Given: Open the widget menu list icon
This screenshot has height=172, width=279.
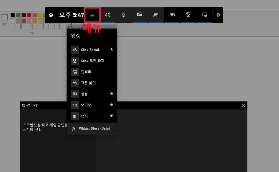Looking at the screenshot, I should coord(92,15).
